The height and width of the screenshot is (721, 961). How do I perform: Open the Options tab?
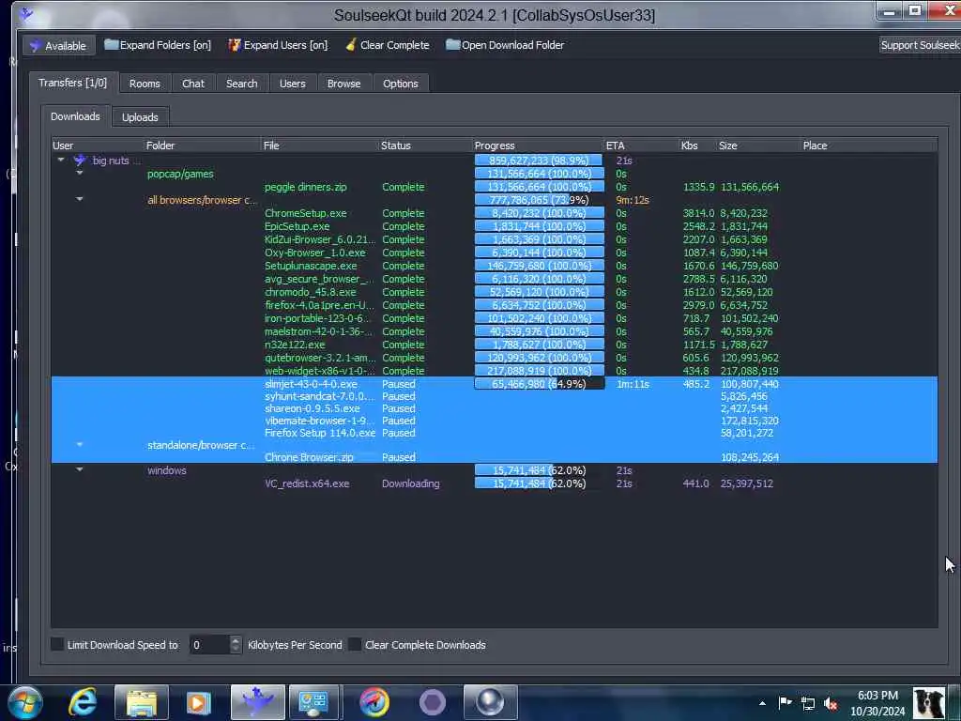tap(400, 84)
